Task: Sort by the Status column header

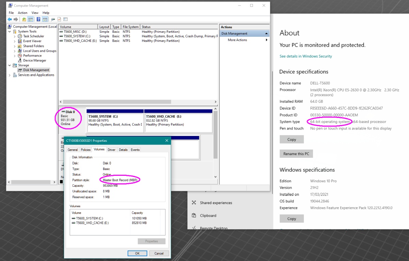Action: (x=179, y=27)
